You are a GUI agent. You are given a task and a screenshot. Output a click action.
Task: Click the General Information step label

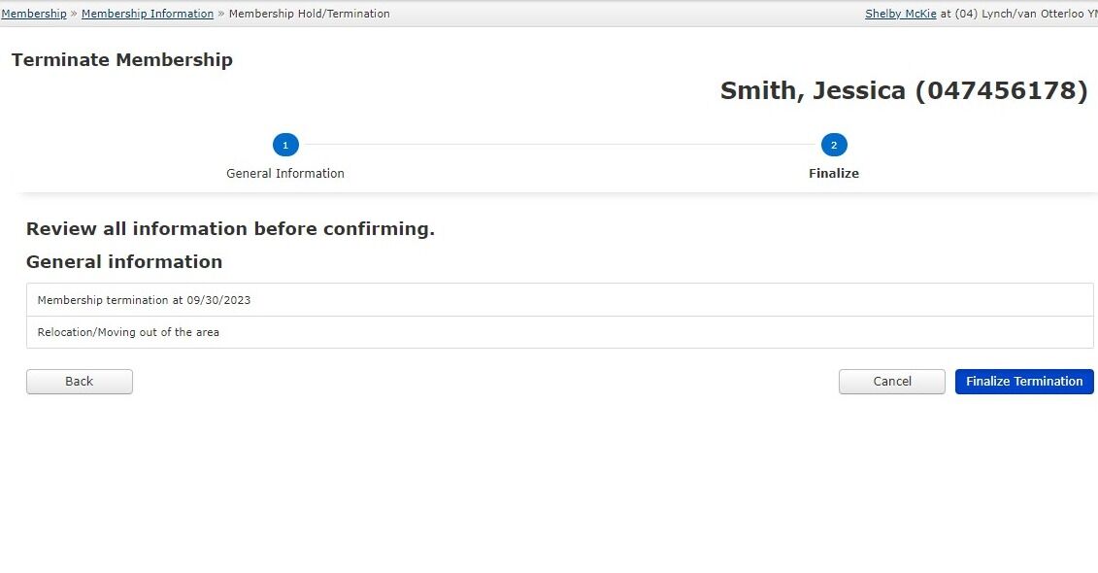[285, 173]
